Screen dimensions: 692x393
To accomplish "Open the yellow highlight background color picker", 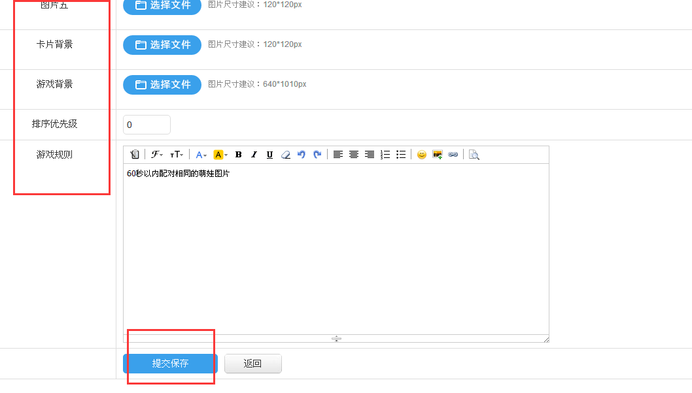I will click(220, 155).
